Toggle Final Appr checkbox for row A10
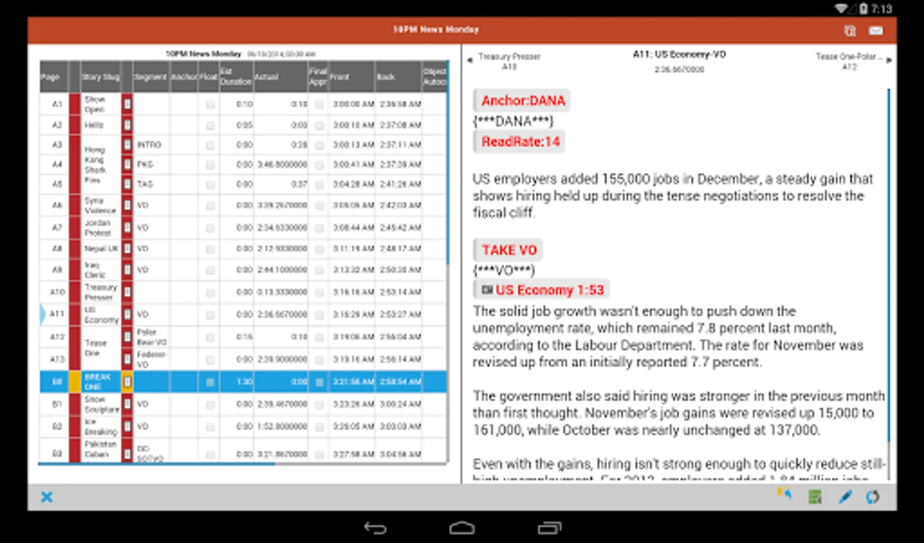The width and height of the screenshot is (924, 543). (x=319, y=293)
